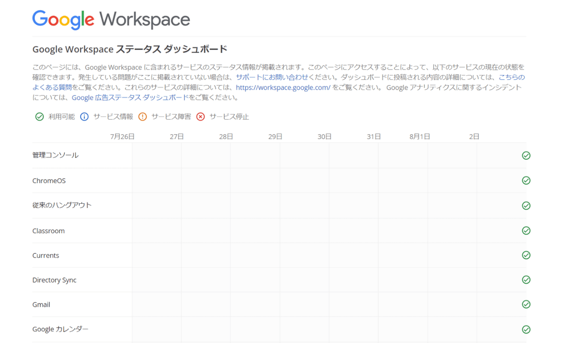Click the Google カレンダー status checkmark

coord(526,329)
